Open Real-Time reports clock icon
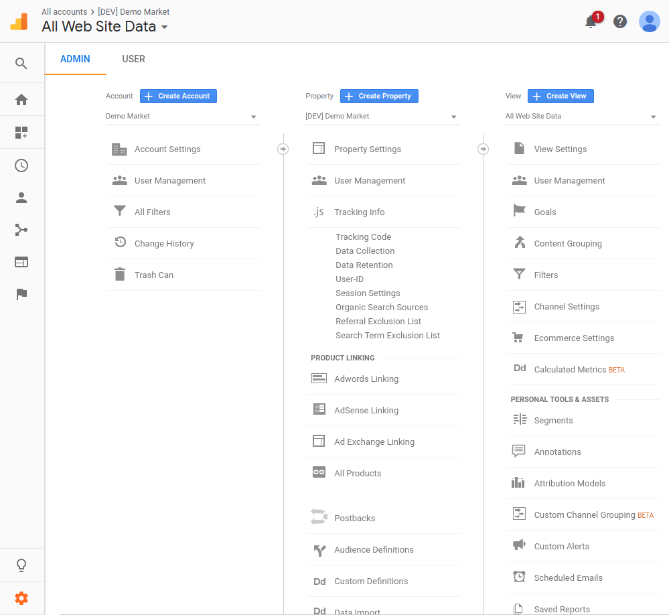The image size is (669, 615). pos(21,165)
